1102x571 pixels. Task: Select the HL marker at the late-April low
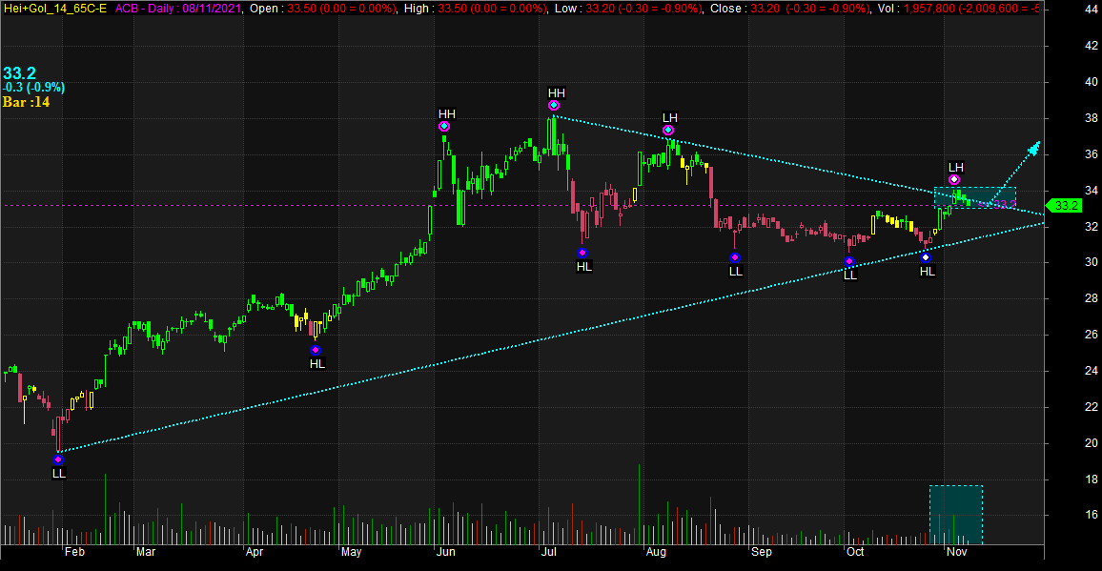click(316, 350)
